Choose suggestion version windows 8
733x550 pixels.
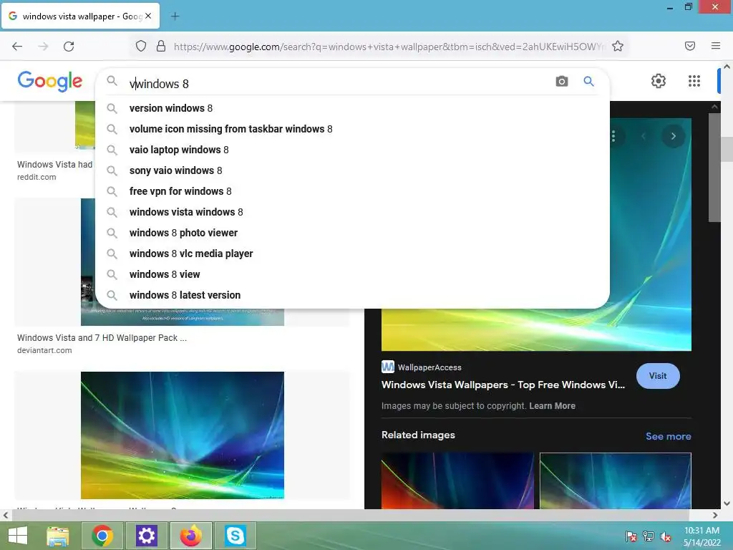coord(170,109)
